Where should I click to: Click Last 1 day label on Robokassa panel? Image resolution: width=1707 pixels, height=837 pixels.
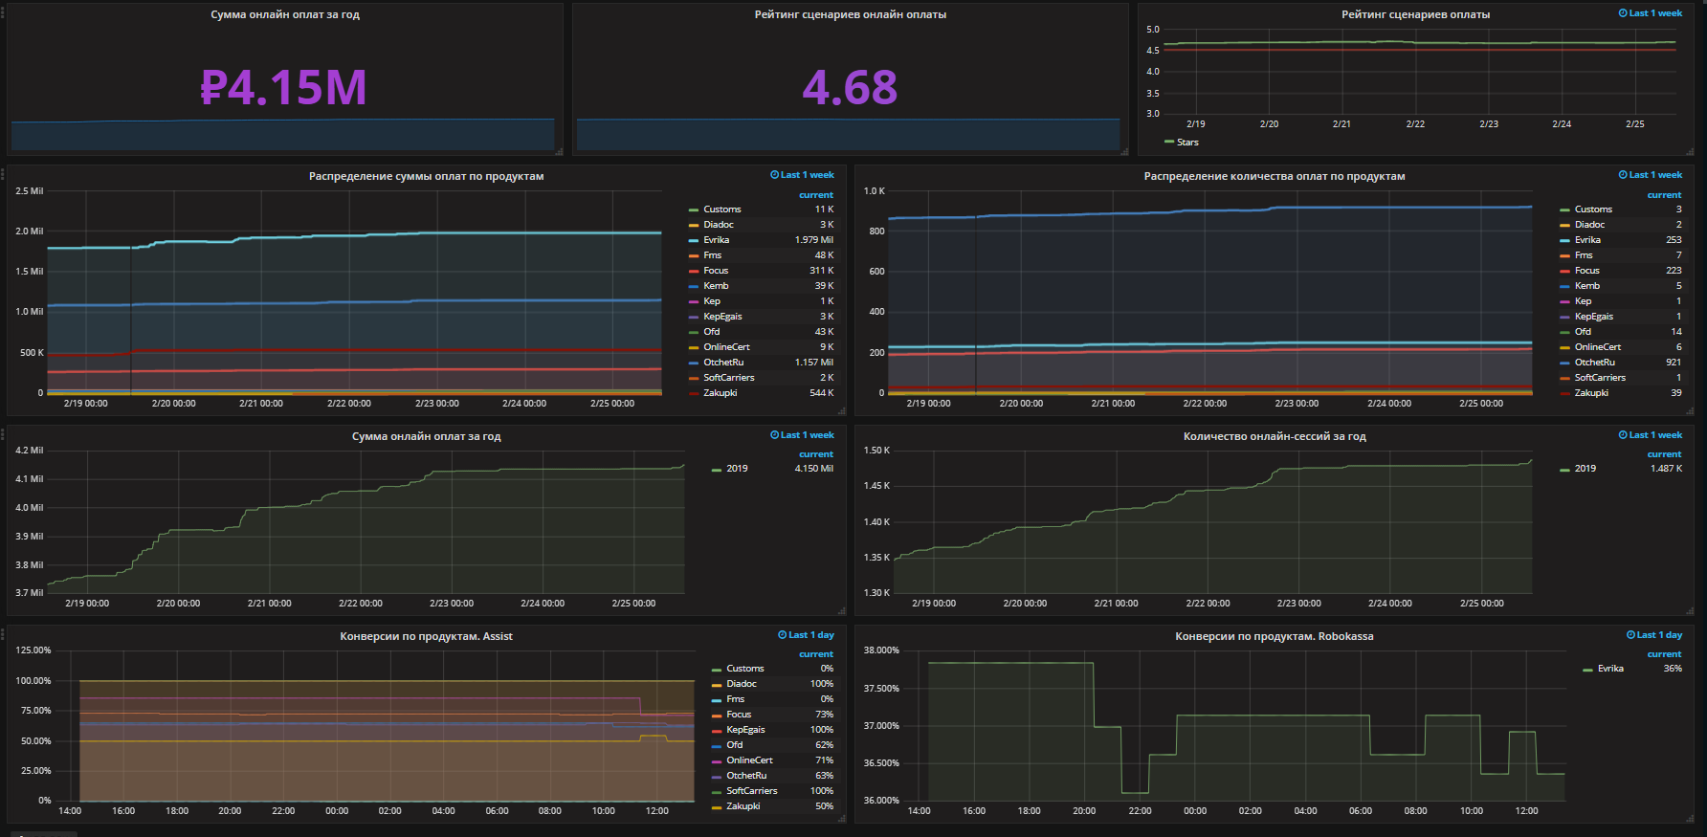(1659, 635)
